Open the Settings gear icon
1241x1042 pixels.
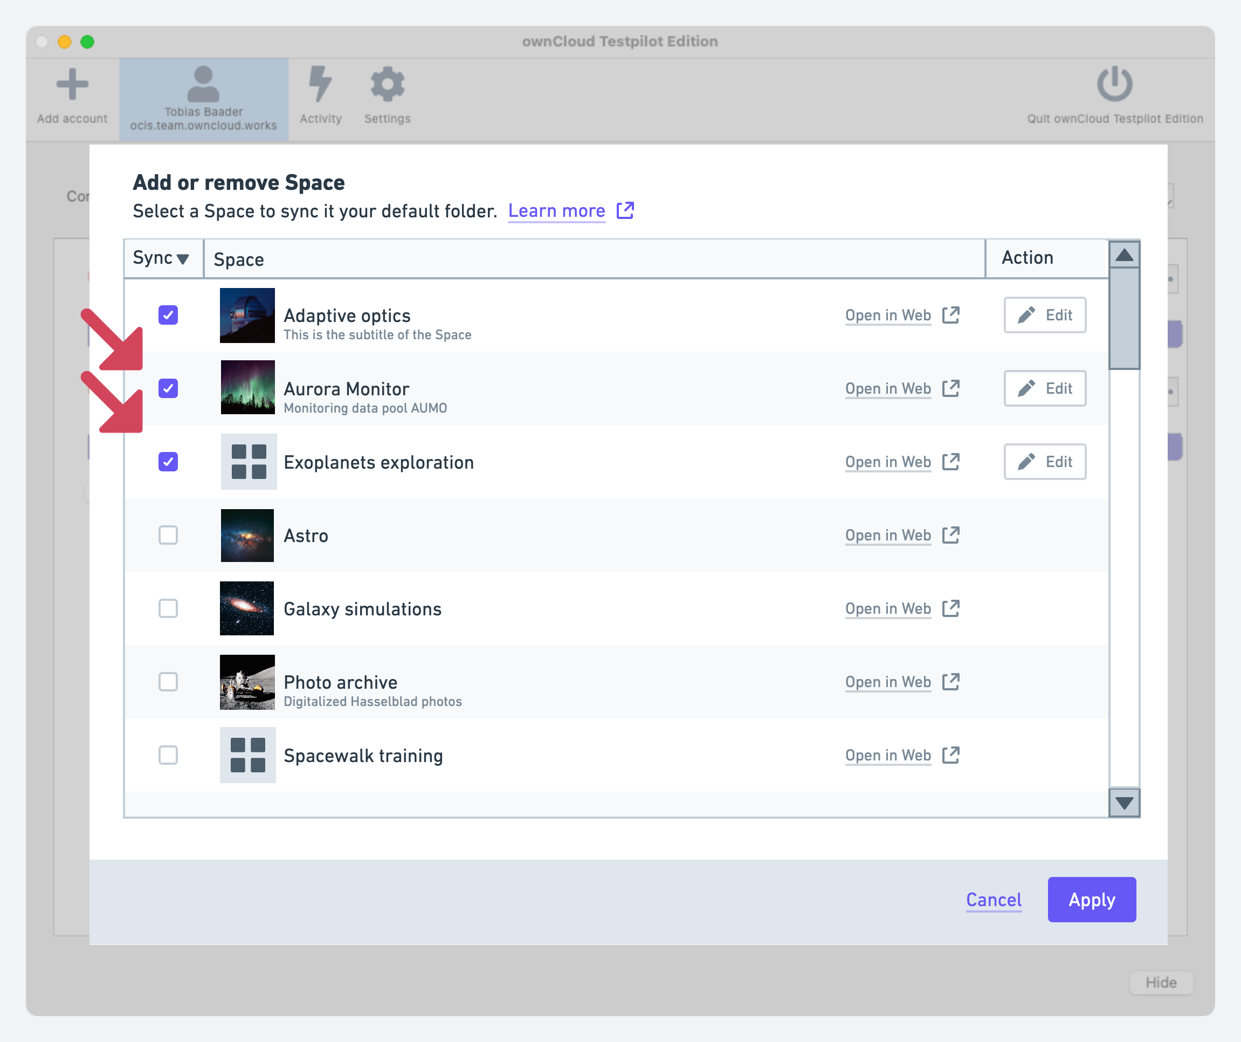387,84
